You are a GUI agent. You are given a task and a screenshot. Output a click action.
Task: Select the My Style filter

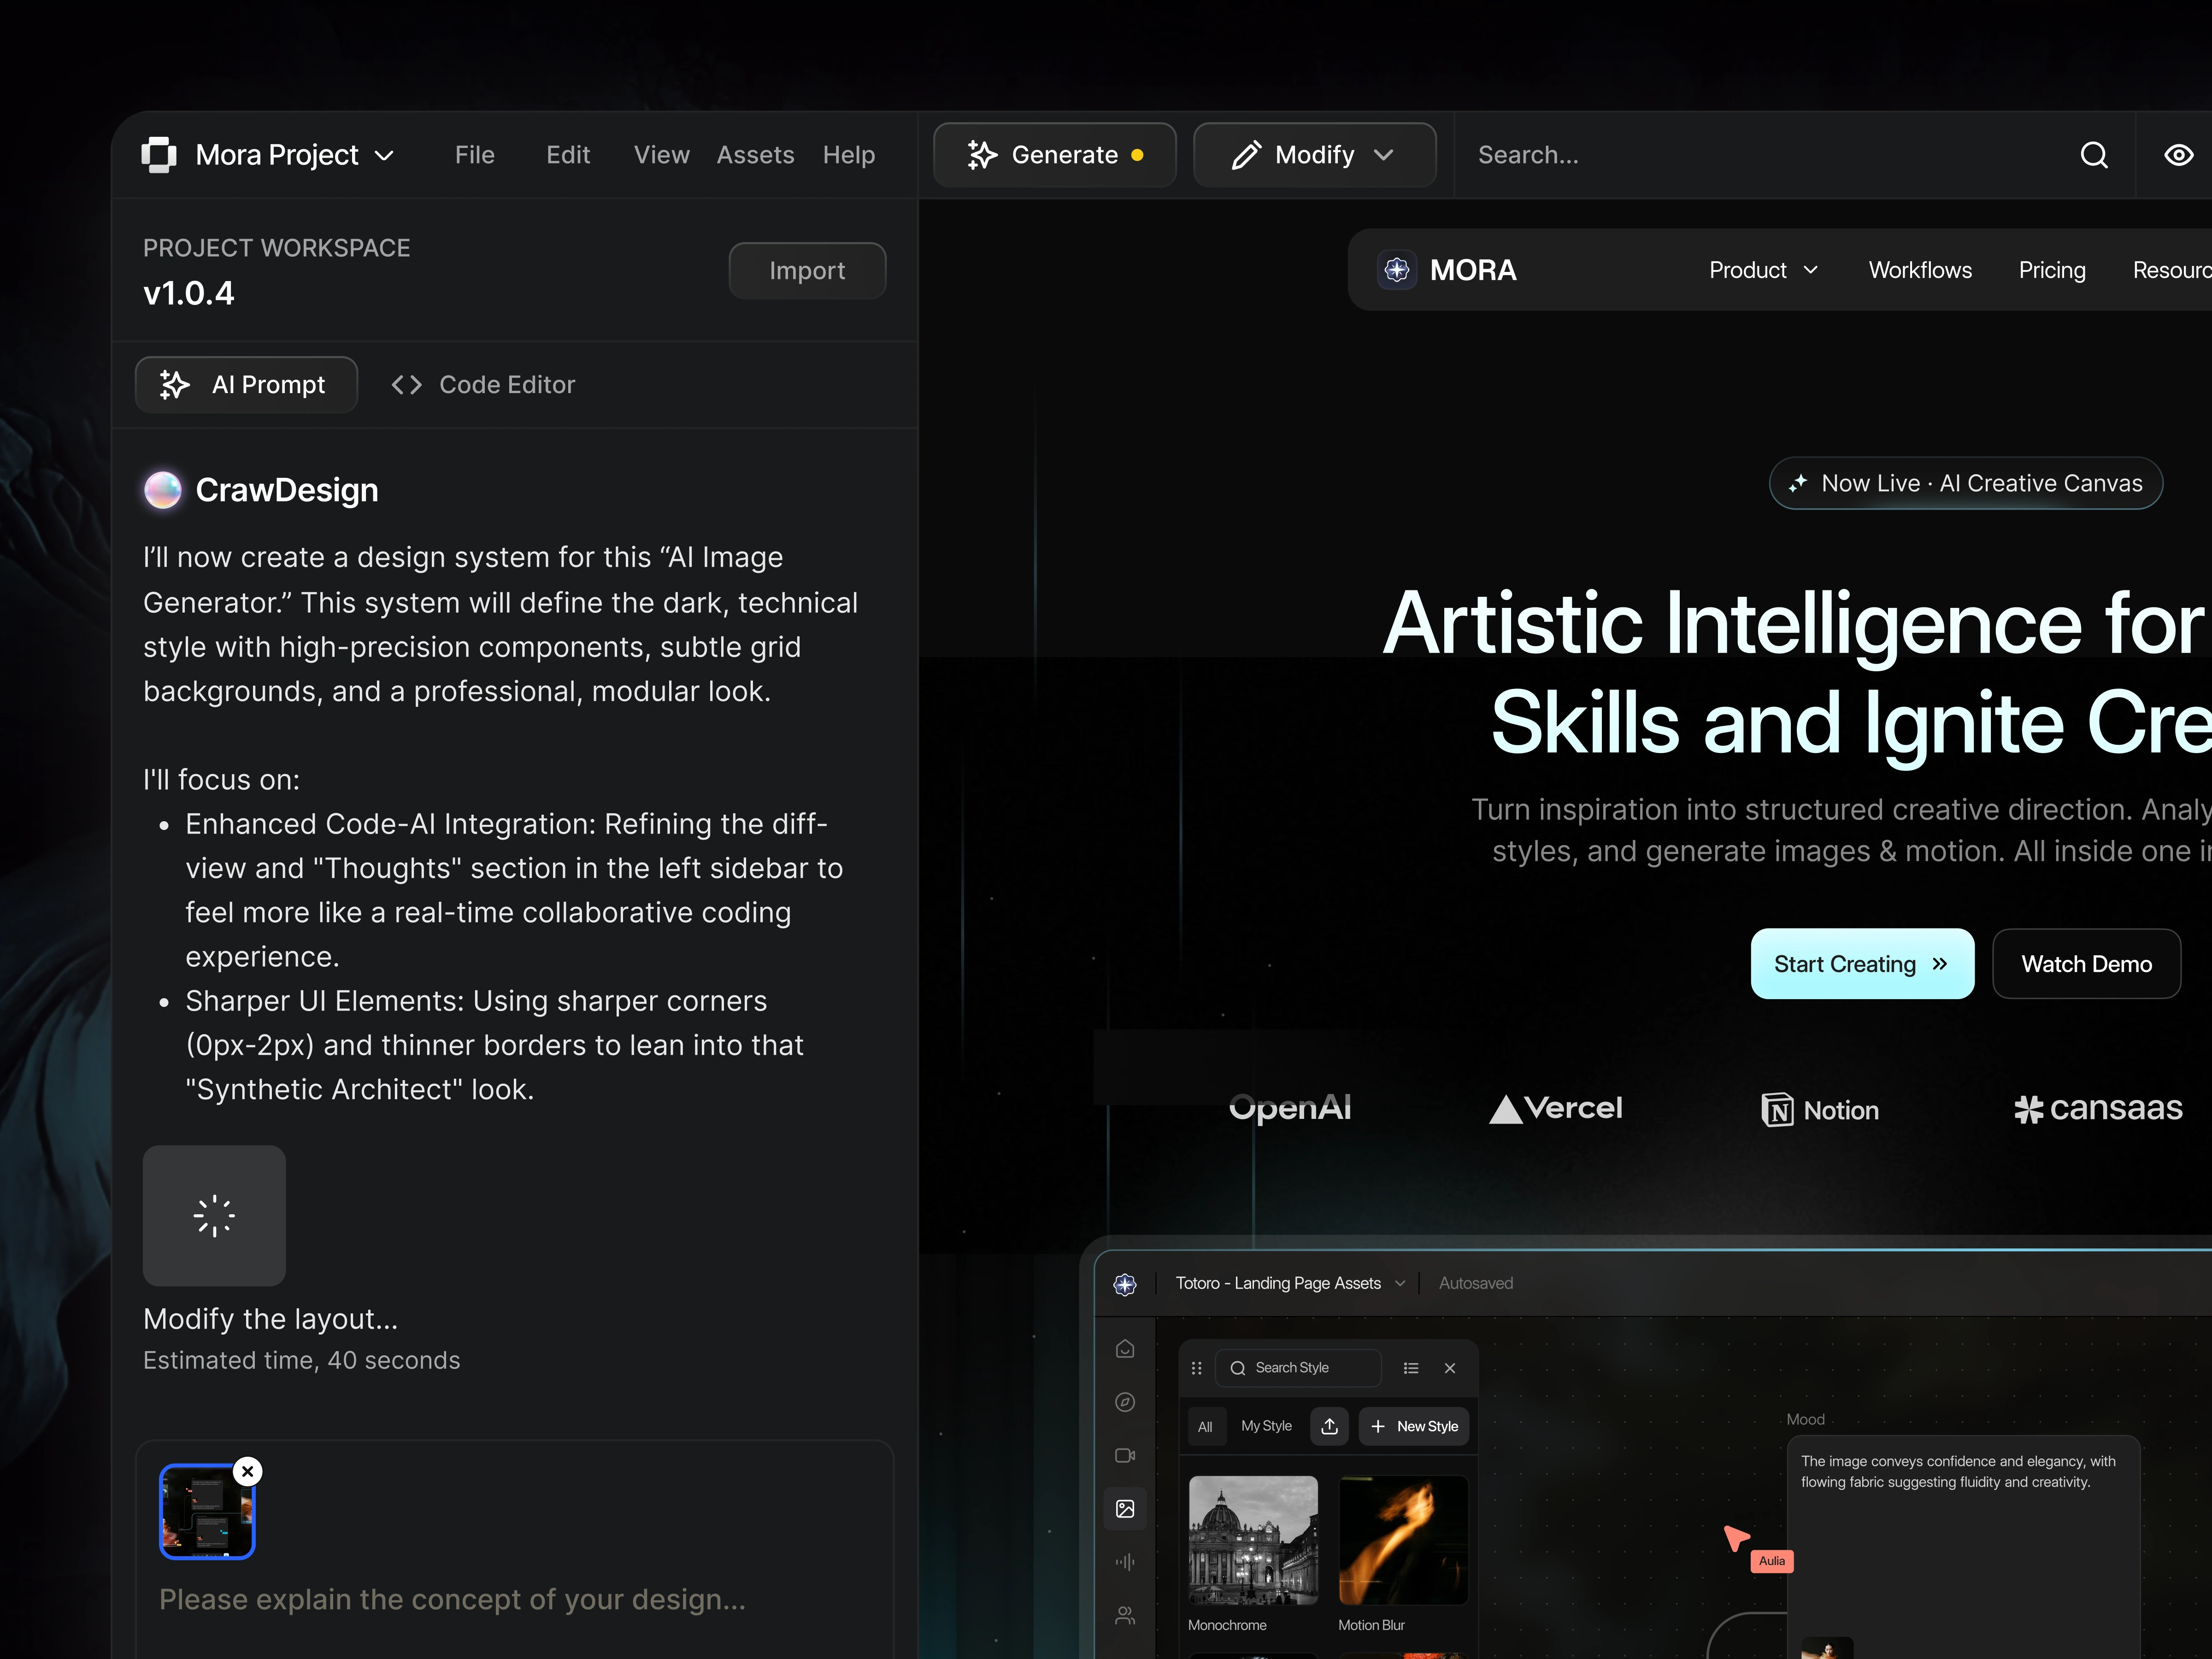[1266, 1426]
